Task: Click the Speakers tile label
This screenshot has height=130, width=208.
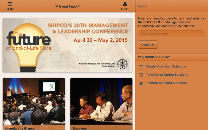Action: click(x=80, y=128)
